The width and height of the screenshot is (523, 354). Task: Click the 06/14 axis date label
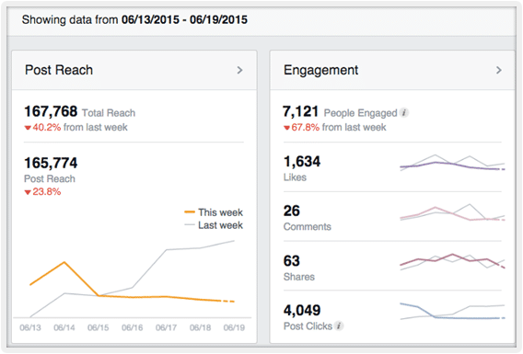click(64, 327)
